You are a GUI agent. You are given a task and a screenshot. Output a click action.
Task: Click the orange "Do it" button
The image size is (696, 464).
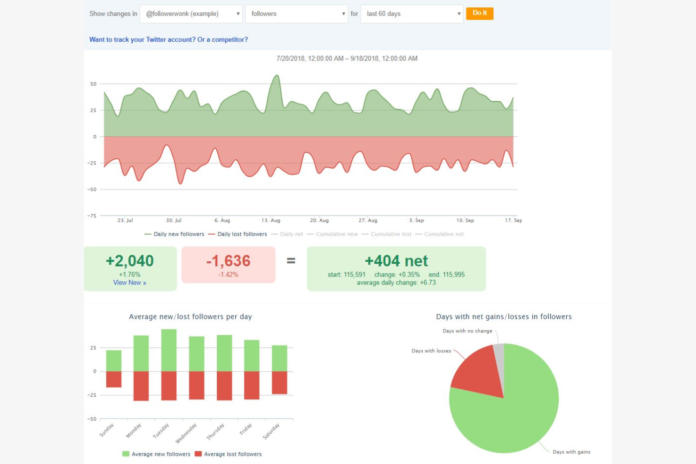click(479, 13)
